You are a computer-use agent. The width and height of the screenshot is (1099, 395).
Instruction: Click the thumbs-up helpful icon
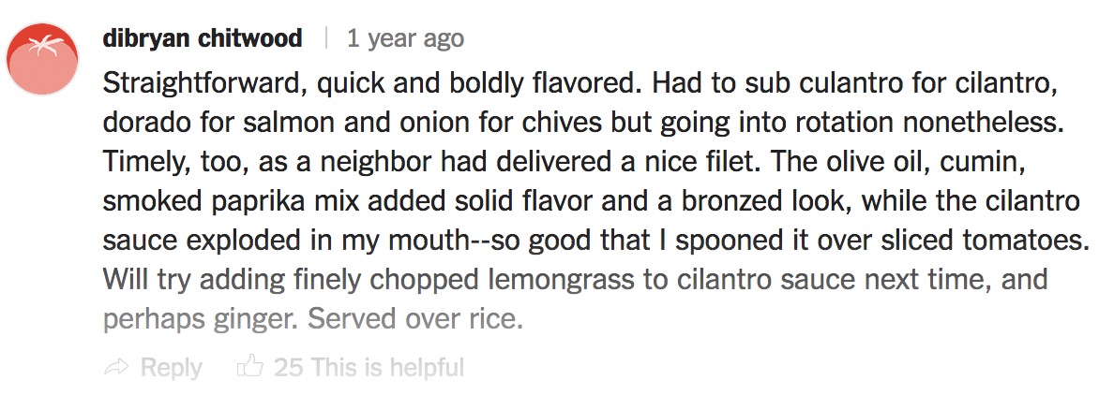coord(250,367)
